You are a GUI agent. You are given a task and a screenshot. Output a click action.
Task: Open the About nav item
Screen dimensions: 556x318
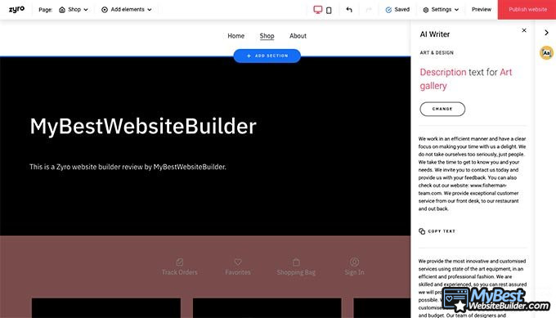298,36
